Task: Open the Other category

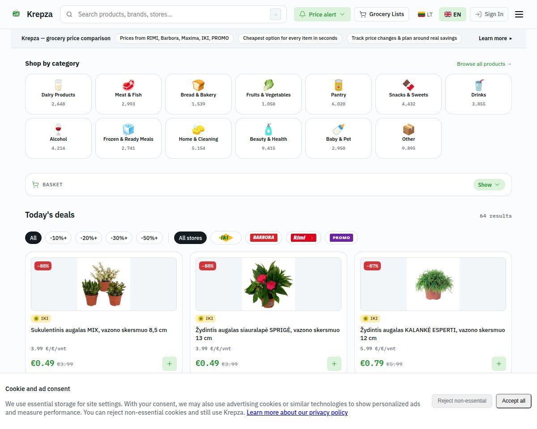Action: [x=409, y=138]
